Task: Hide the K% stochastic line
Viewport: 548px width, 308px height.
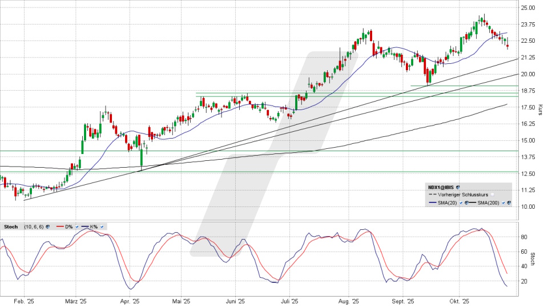Action: tap(102, 226)
